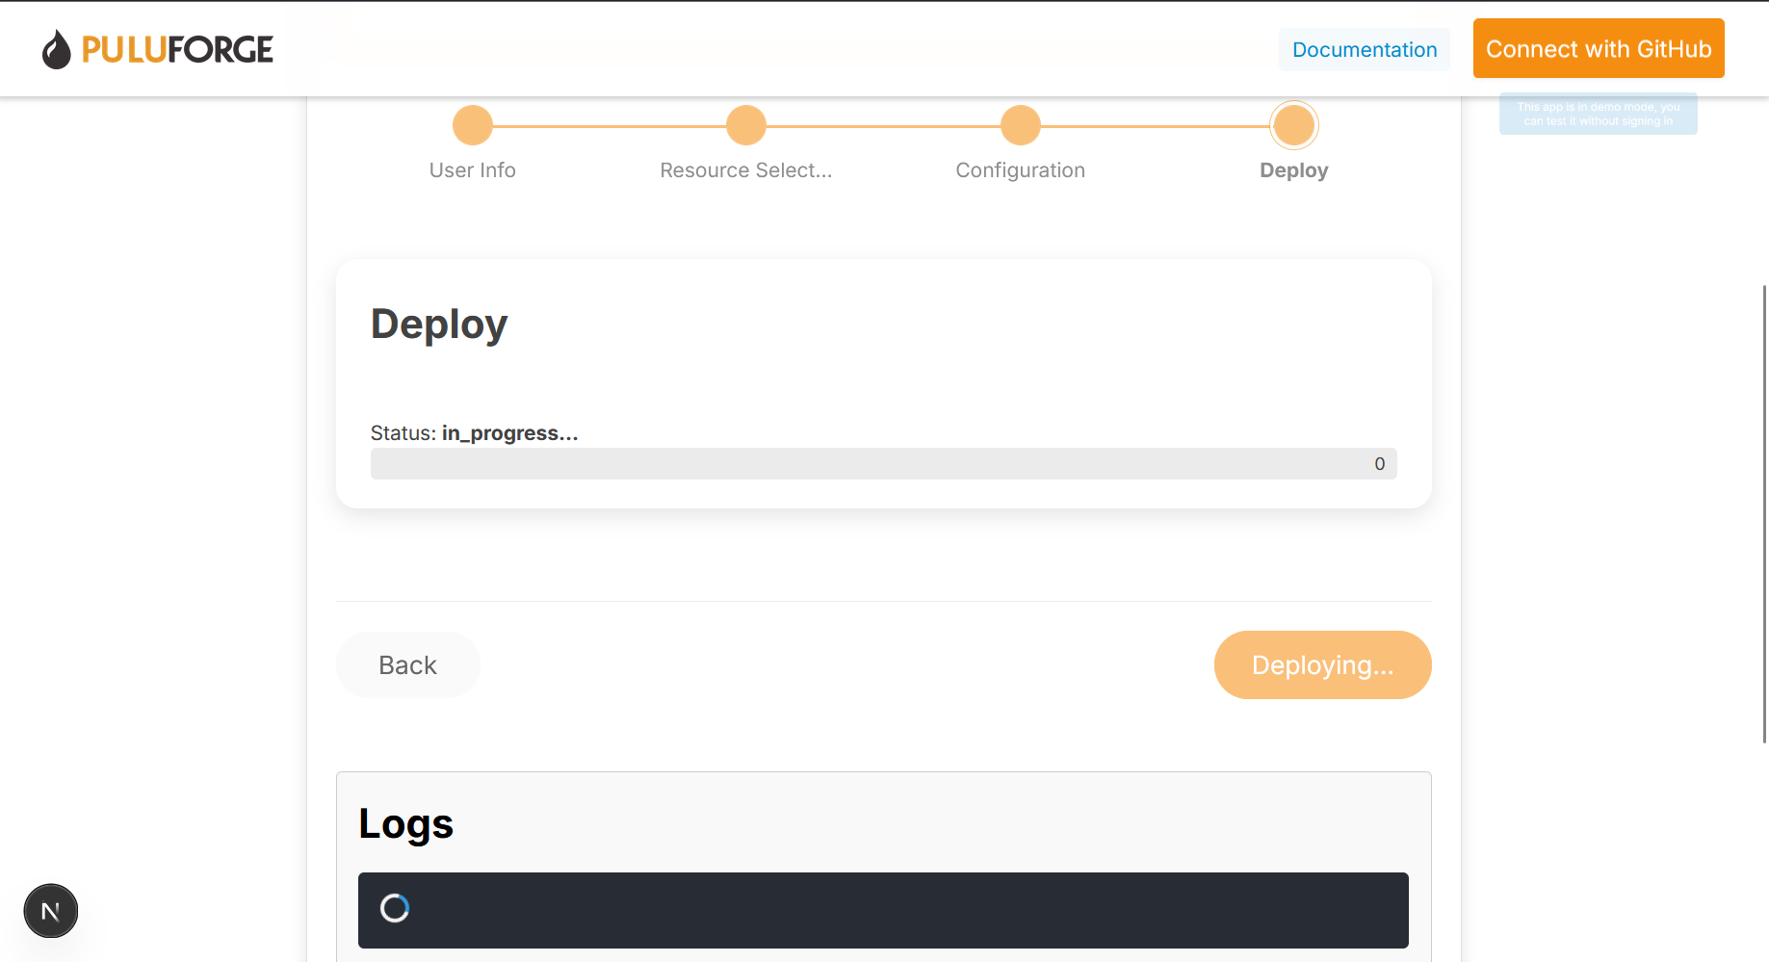This screenshot has width=1769, height=962.
Task: Click the demo mode notice tooltip
Action: point(1599,114)
